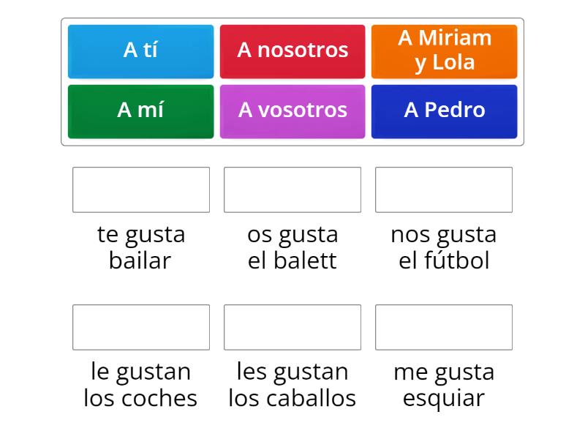Click the empty box above 'os gusta el balett'
Viewport: 585px width, 439px height.
coord(292,190)
